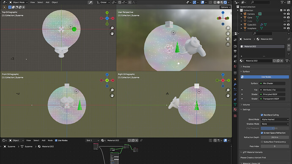
Task: Open the World properties tab
Action: [x=235, y=66]
